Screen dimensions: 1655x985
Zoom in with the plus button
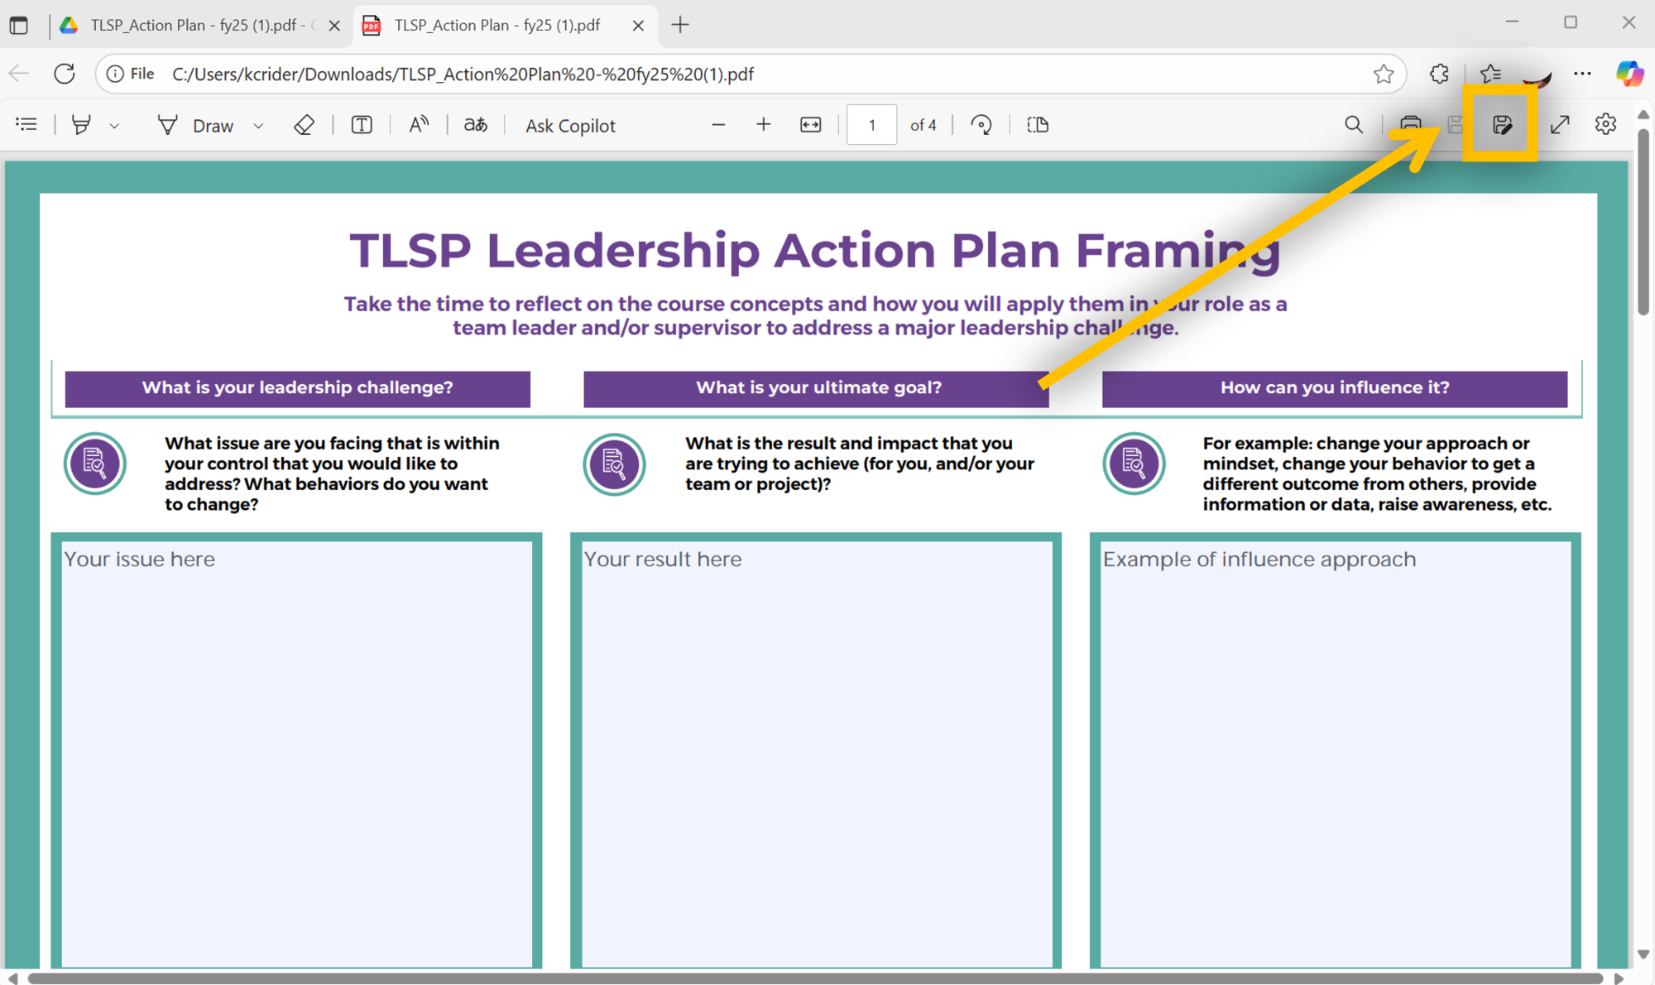(x=763, y=125)
